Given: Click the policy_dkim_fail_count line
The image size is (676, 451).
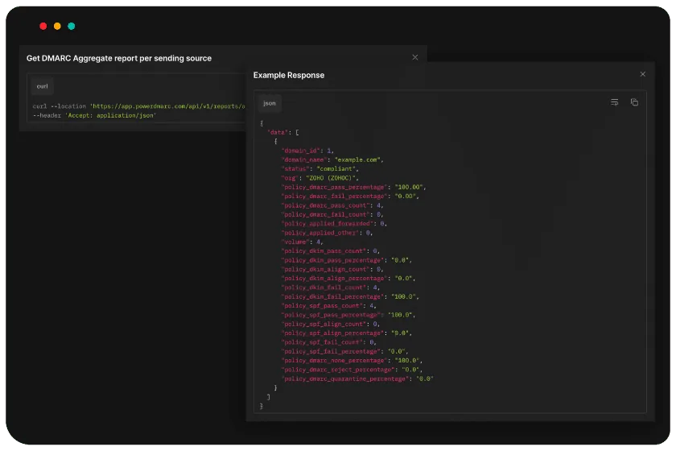Looking at the screenshot, I should point(331,288).
